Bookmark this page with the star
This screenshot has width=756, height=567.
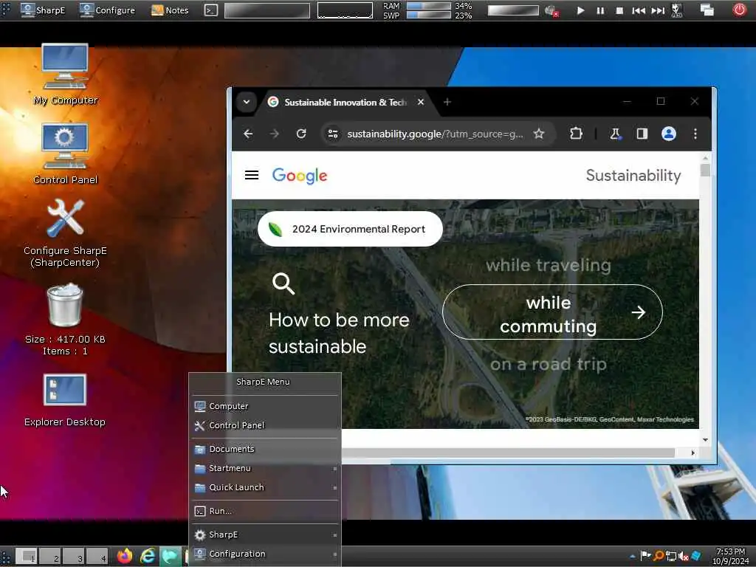539,134
